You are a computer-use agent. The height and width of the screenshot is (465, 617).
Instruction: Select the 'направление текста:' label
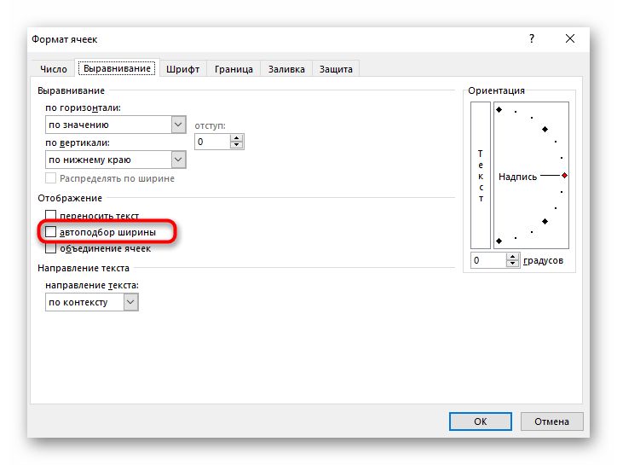(92, 285)
